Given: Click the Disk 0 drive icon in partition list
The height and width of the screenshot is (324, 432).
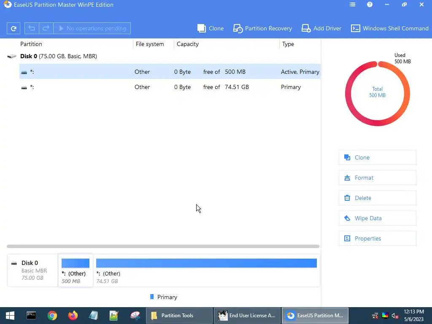Looking at the screenshot, I should [11, 57].
